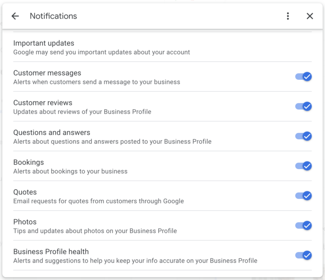Click the 'Bookings' row title text
The image size is (325, 280).
(x=28, y=162)
